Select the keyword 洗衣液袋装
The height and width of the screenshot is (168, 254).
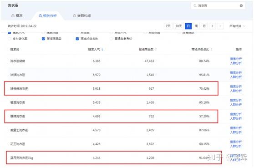point(18,61)
